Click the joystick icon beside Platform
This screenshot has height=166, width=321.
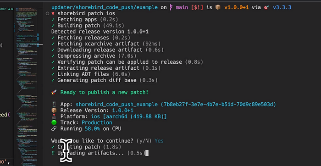tap(54, 116)
